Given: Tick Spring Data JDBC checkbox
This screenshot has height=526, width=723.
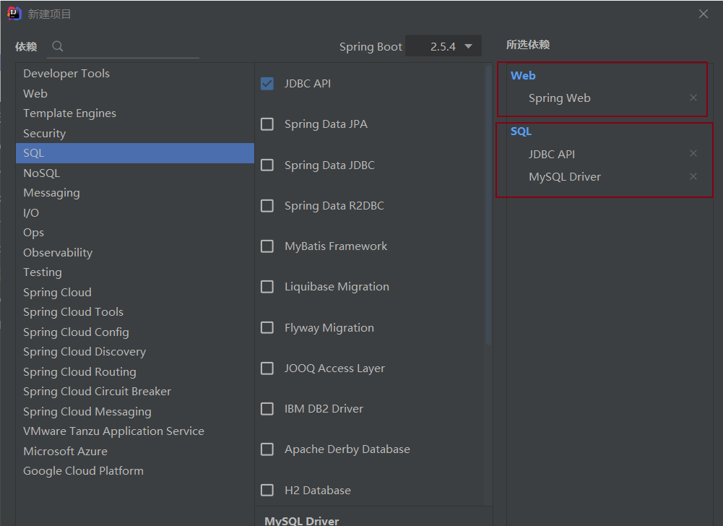Looking at the screenshot, I should (267, 165).
